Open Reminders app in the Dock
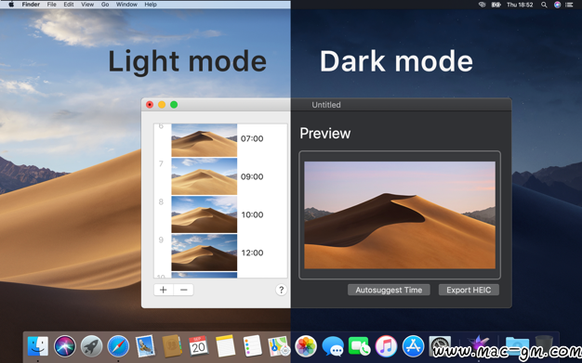The width and height of the screenshot is (582, 363). (252, 346)
